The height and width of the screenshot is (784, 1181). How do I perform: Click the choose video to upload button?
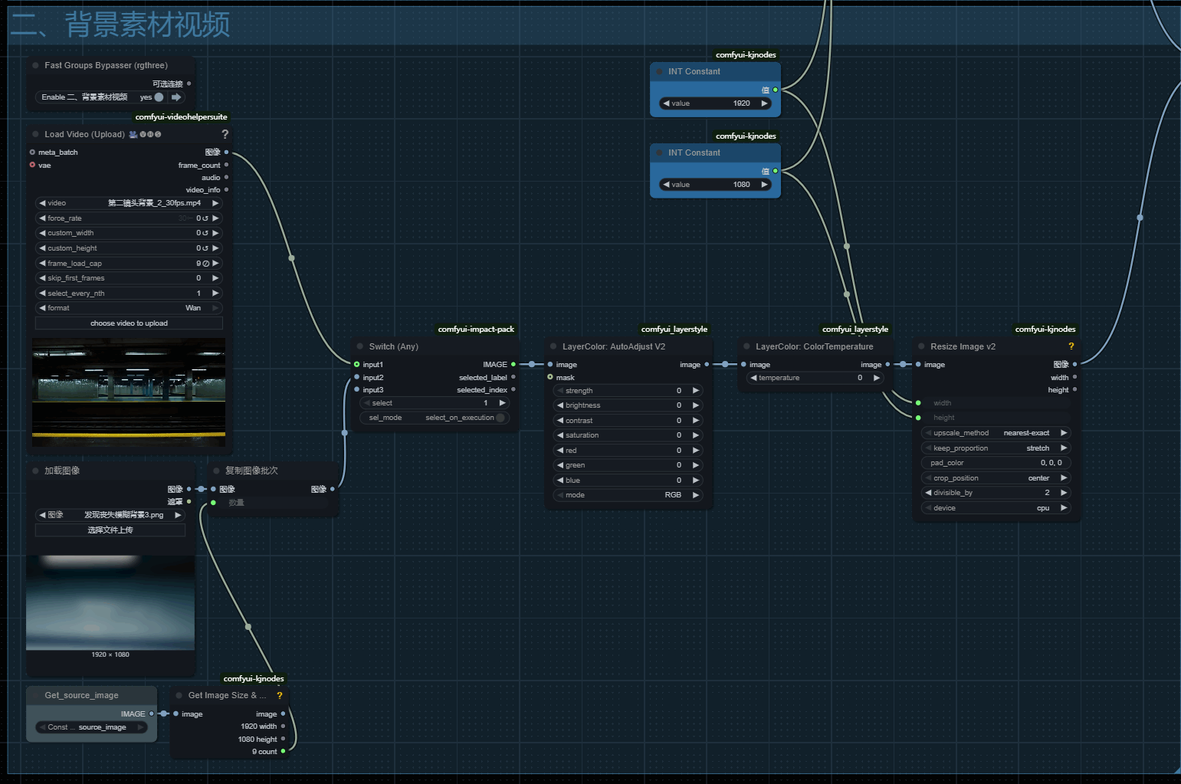pos(129,323)
